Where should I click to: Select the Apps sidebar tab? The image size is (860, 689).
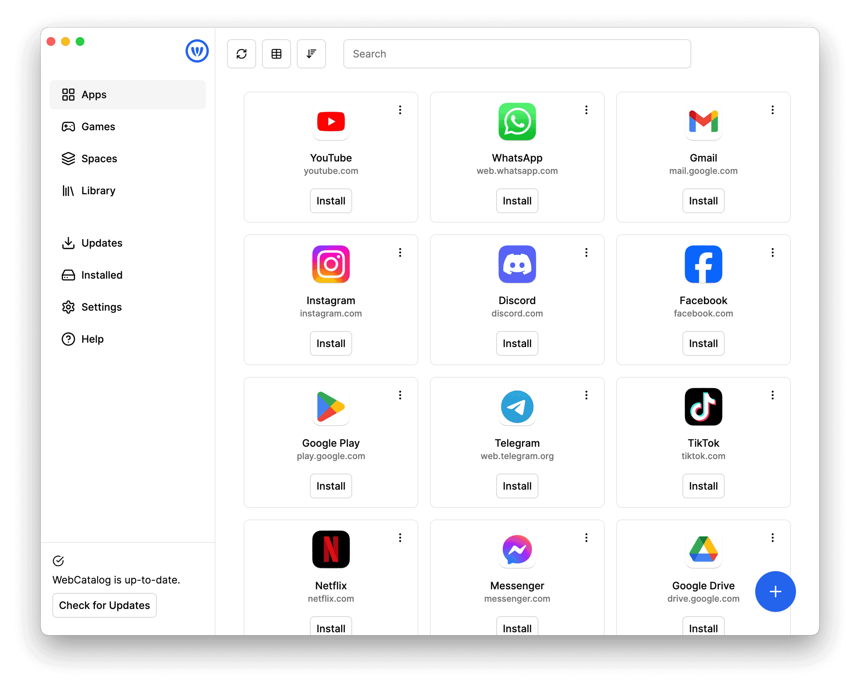coord(130,94)
